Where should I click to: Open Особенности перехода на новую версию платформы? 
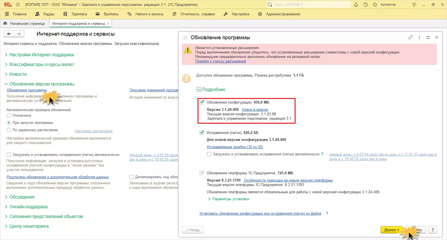(x=288, y=180)
